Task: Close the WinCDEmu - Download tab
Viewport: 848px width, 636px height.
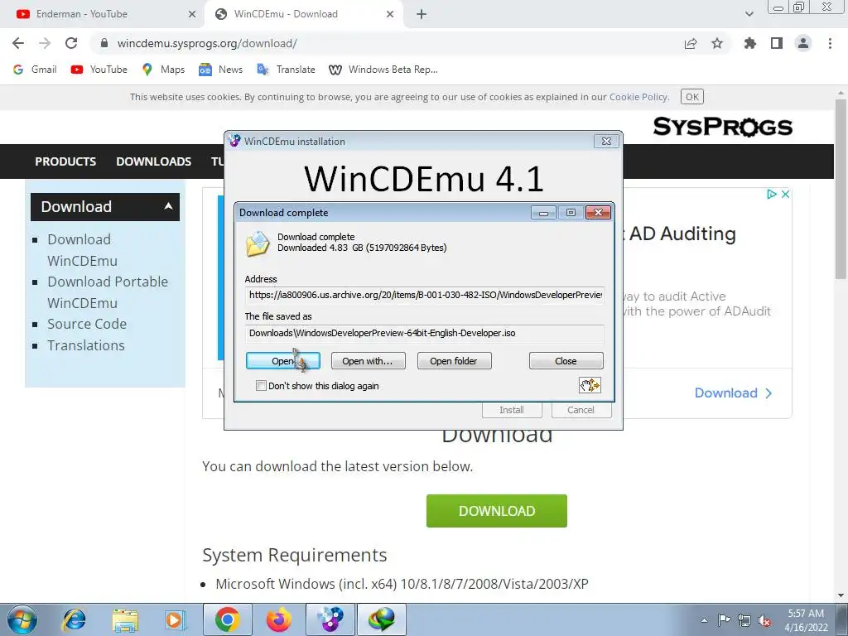Action: click(390, 14)
